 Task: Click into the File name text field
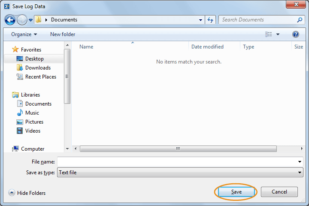click(177, 162)
